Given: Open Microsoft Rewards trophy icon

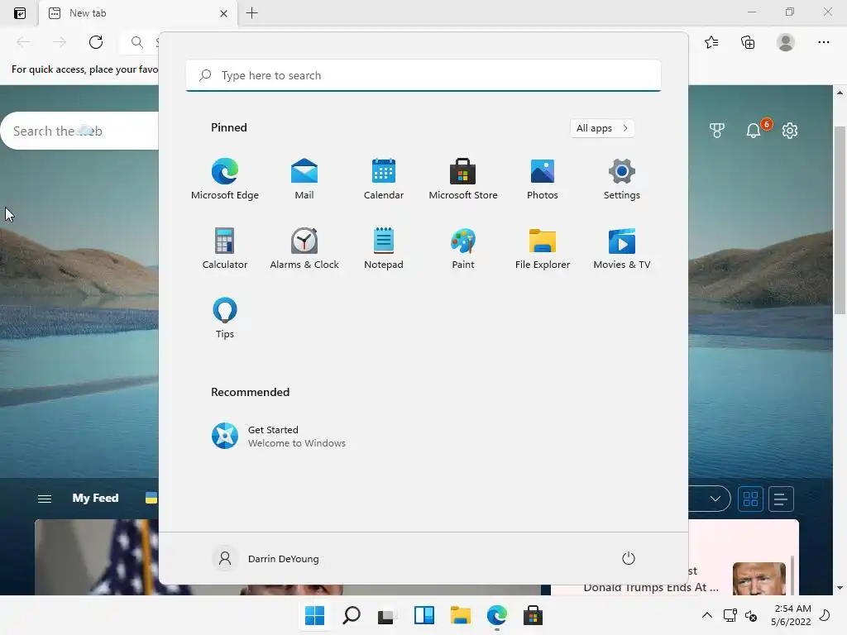Looking at the screenshot, I should (x=717, y=131).
